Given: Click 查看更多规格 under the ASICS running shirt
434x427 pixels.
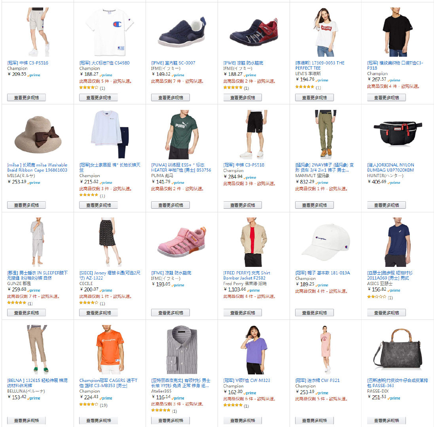Looking at the screenshot, I should [387, 313].
